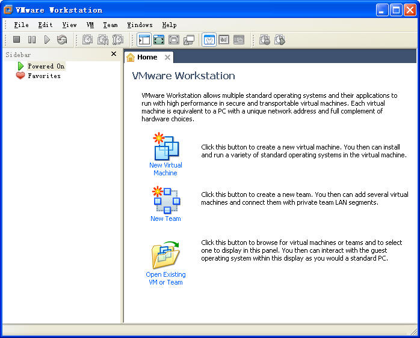
Task: Select the Summary view wrench icon
Action: 209,40
